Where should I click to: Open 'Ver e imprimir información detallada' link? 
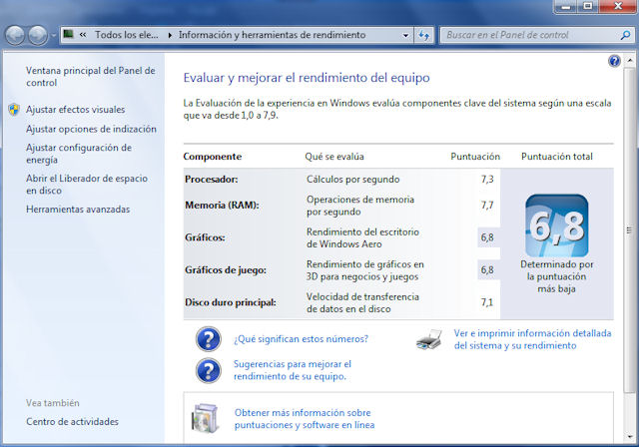click(x=532, y=339)
